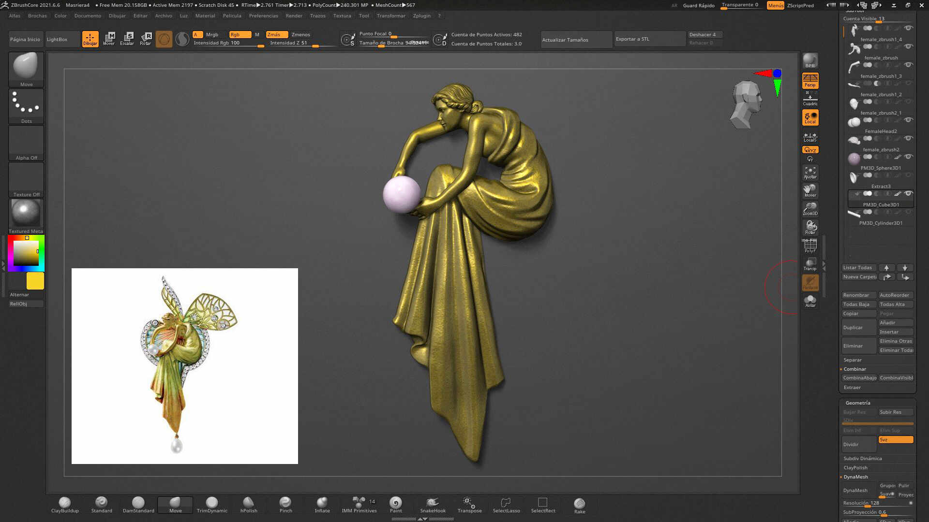This screenshot has height=522, width=929.
Task: Toggle Persp perspective mode
Action: coord(810,80)
